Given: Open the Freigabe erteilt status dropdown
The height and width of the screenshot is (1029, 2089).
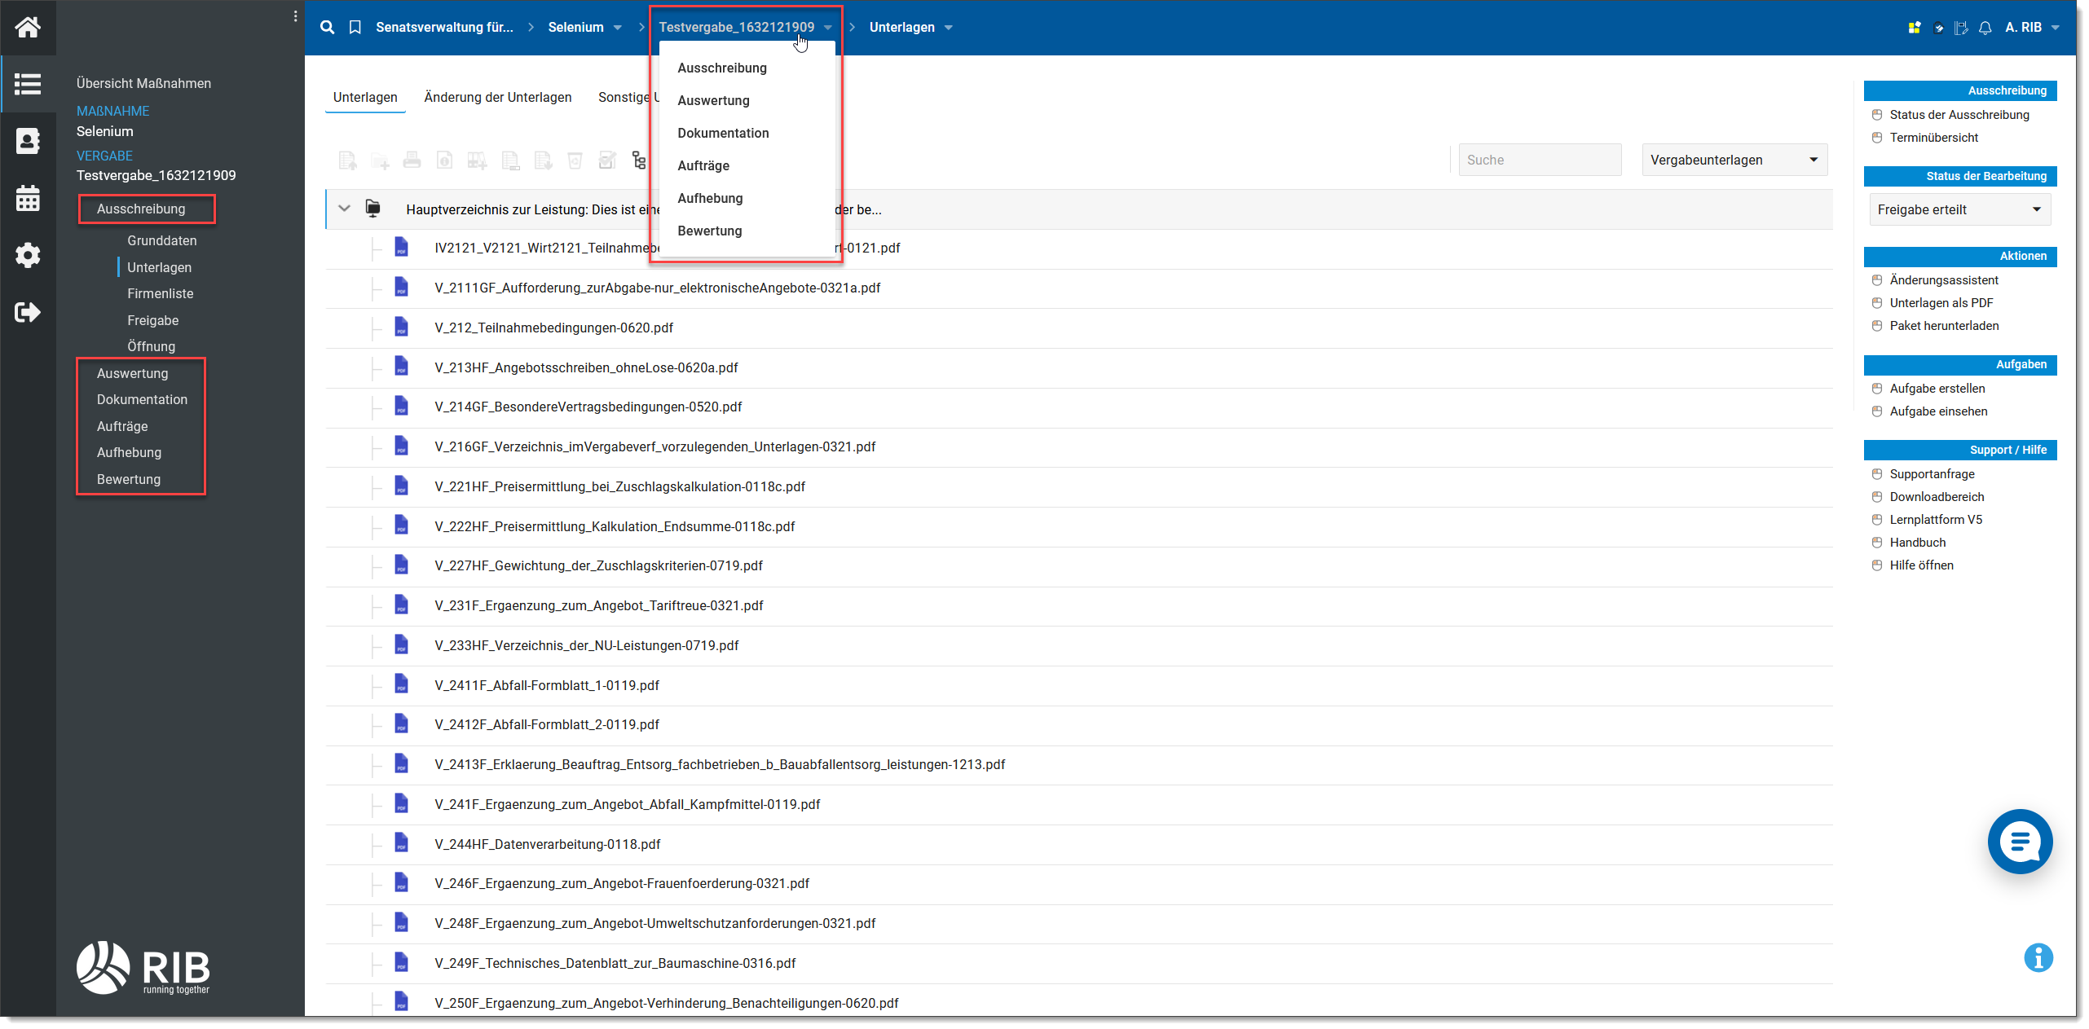Looking at the screenshot, I should coord(1959,209).
